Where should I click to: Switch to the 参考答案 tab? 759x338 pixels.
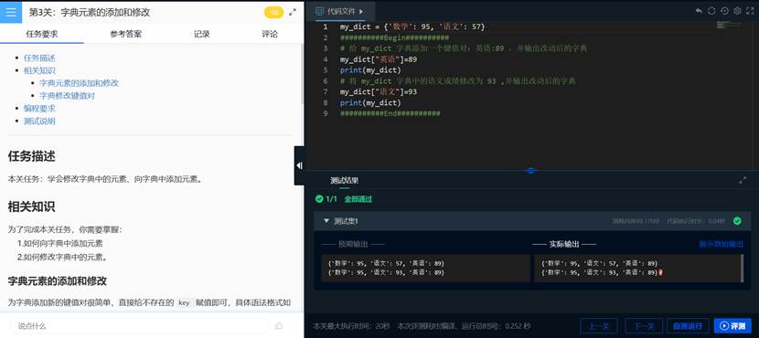(x=126, y=34)
